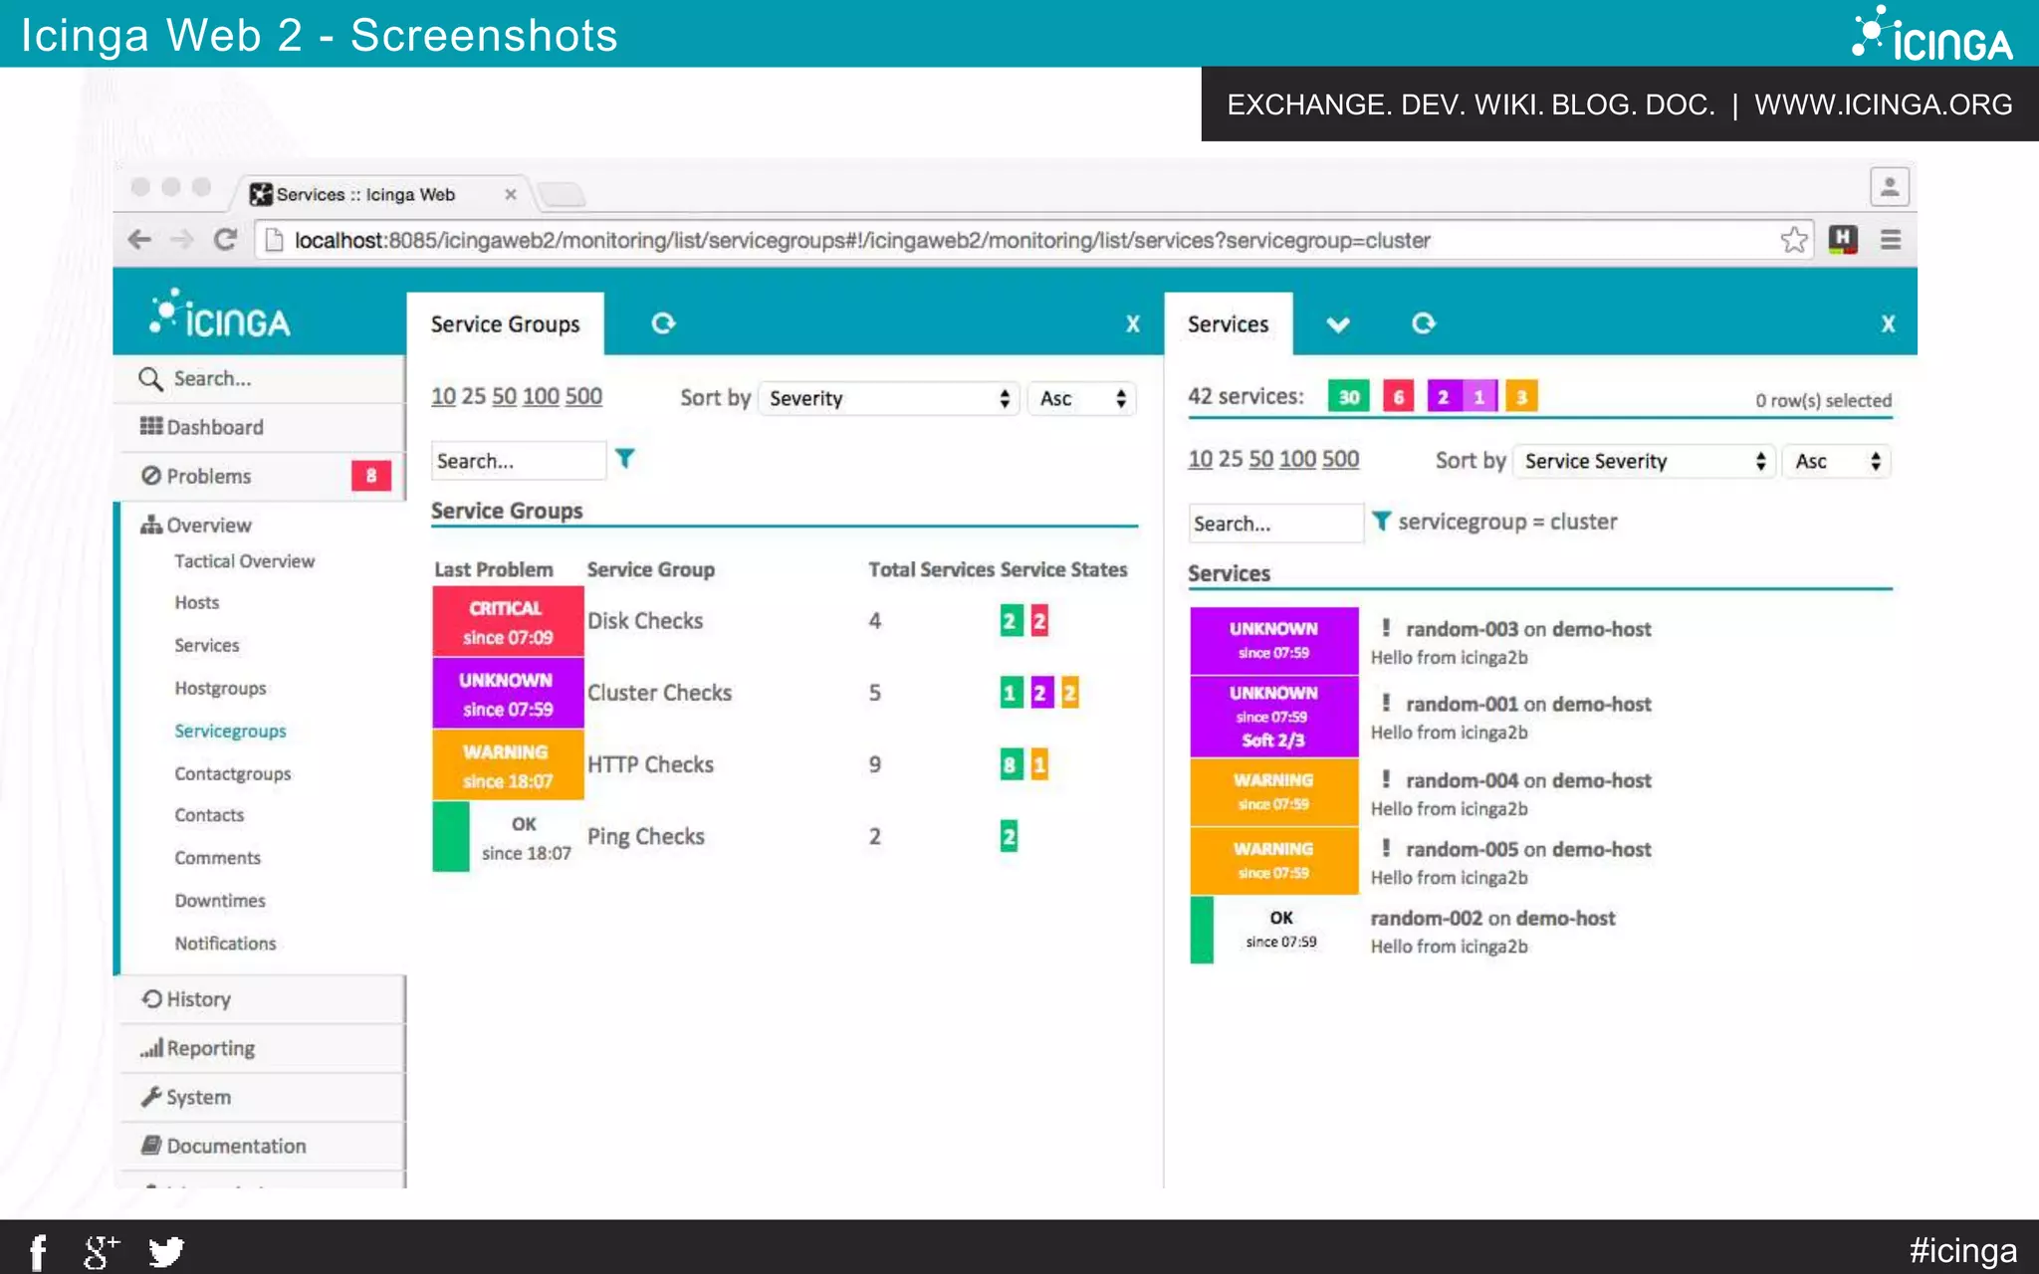Open the Severity sort dropdown
Viewport: 2039px width, 1274px height.
(x=888, y=398)
